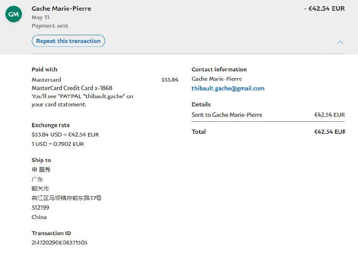Click Repeat this transaction button

(x=68, y=41)
